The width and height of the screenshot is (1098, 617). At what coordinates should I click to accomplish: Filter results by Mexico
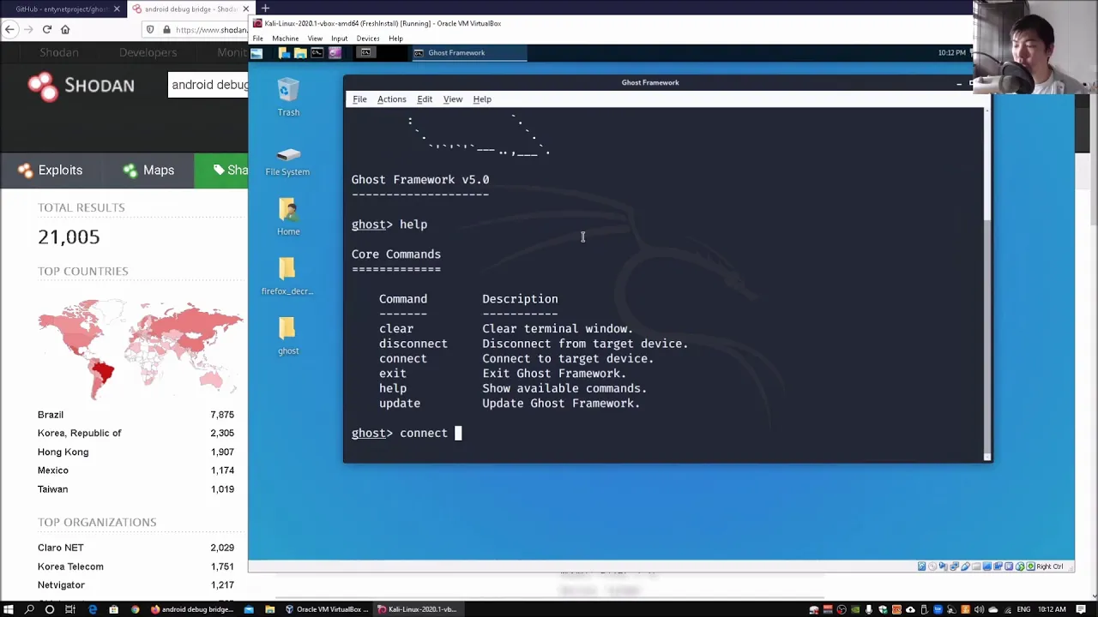52,470
